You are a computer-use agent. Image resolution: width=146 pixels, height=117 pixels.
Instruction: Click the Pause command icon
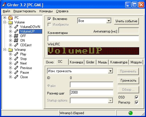[x=16, y=72]
